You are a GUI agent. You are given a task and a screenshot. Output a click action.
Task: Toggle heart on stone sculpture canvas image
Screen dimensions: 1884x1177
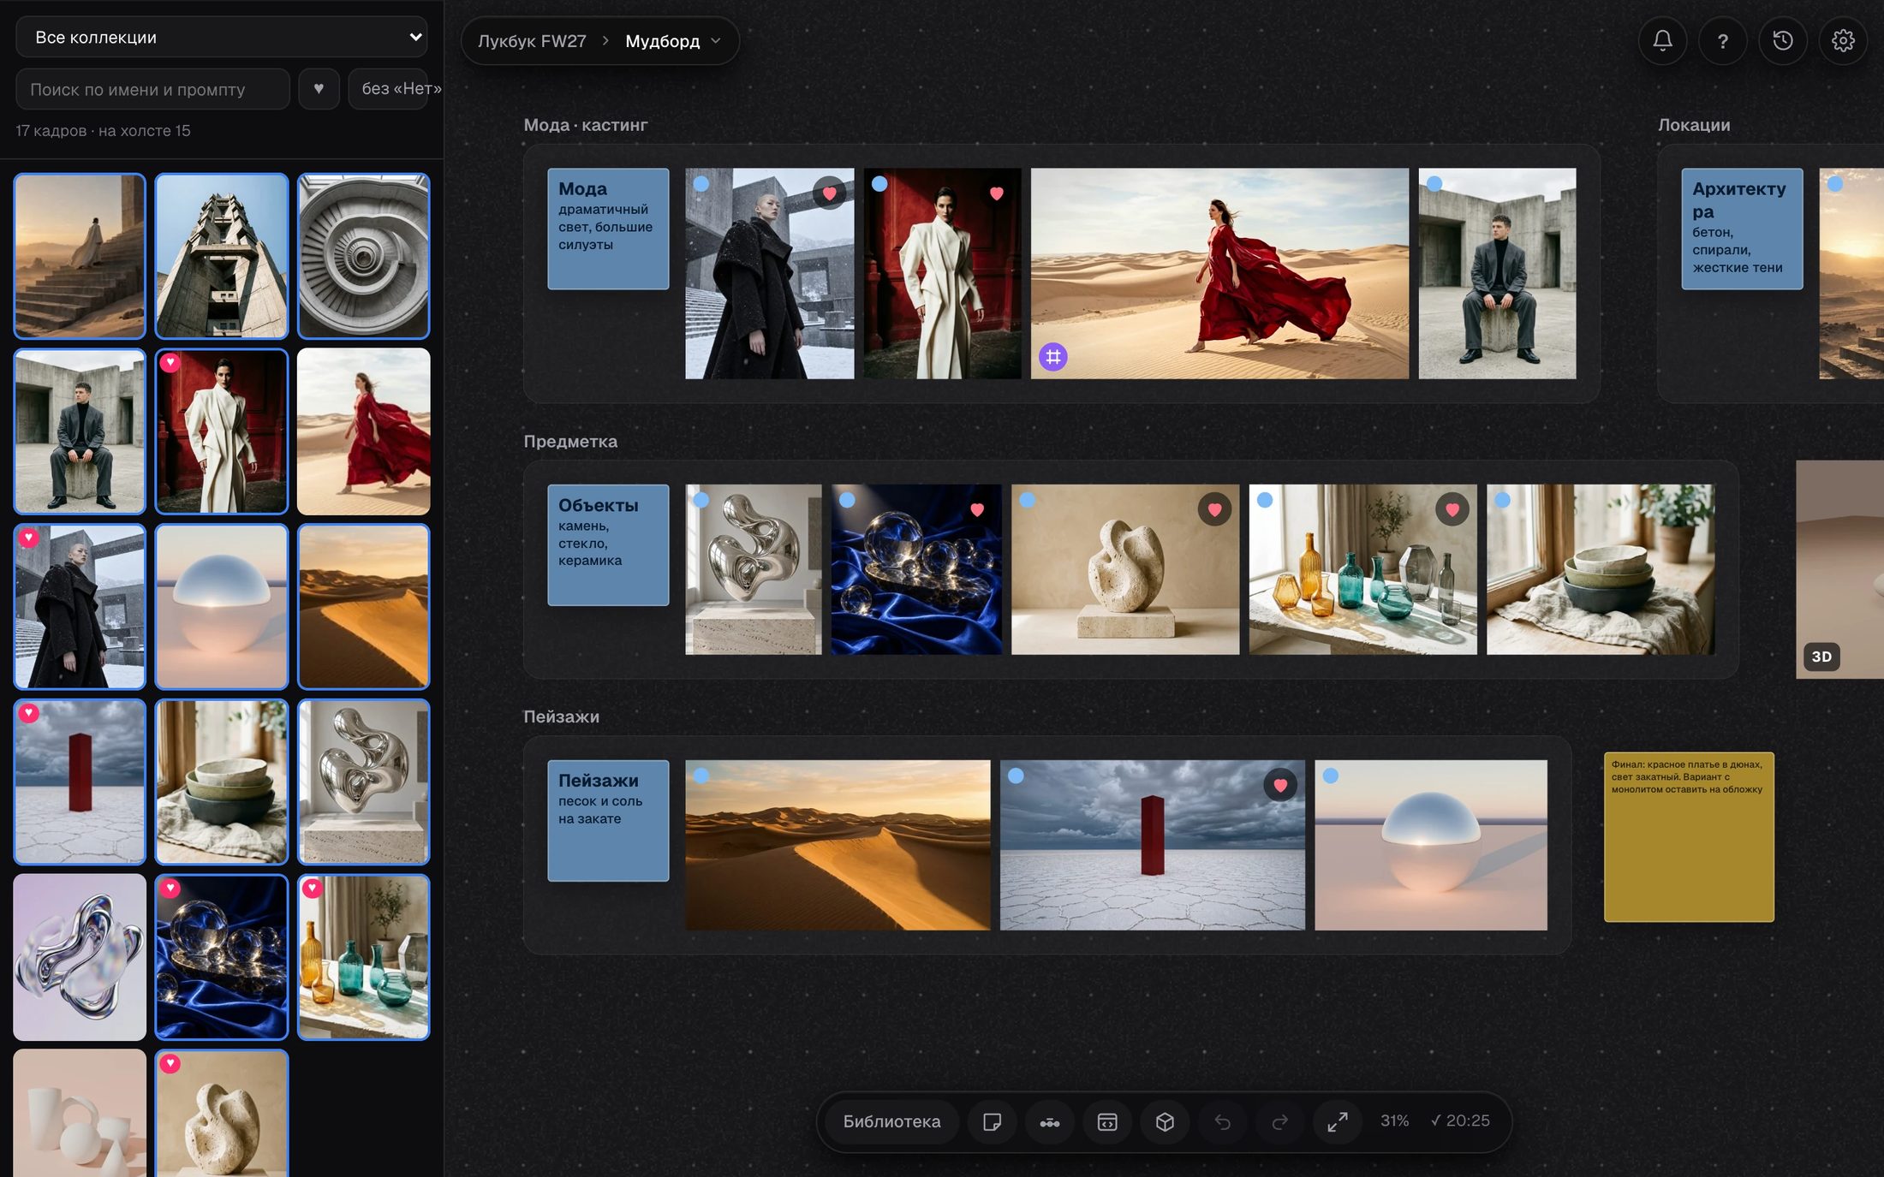(1214, 509)
